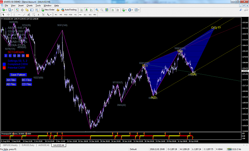
Task: Tile chart windows icon
Action: point(107,10)
